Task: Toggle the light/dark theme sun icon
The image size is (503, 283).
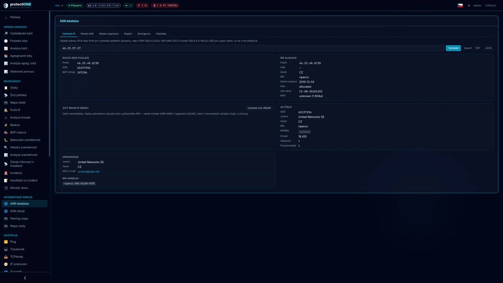Action: click(x=469, y=6)
